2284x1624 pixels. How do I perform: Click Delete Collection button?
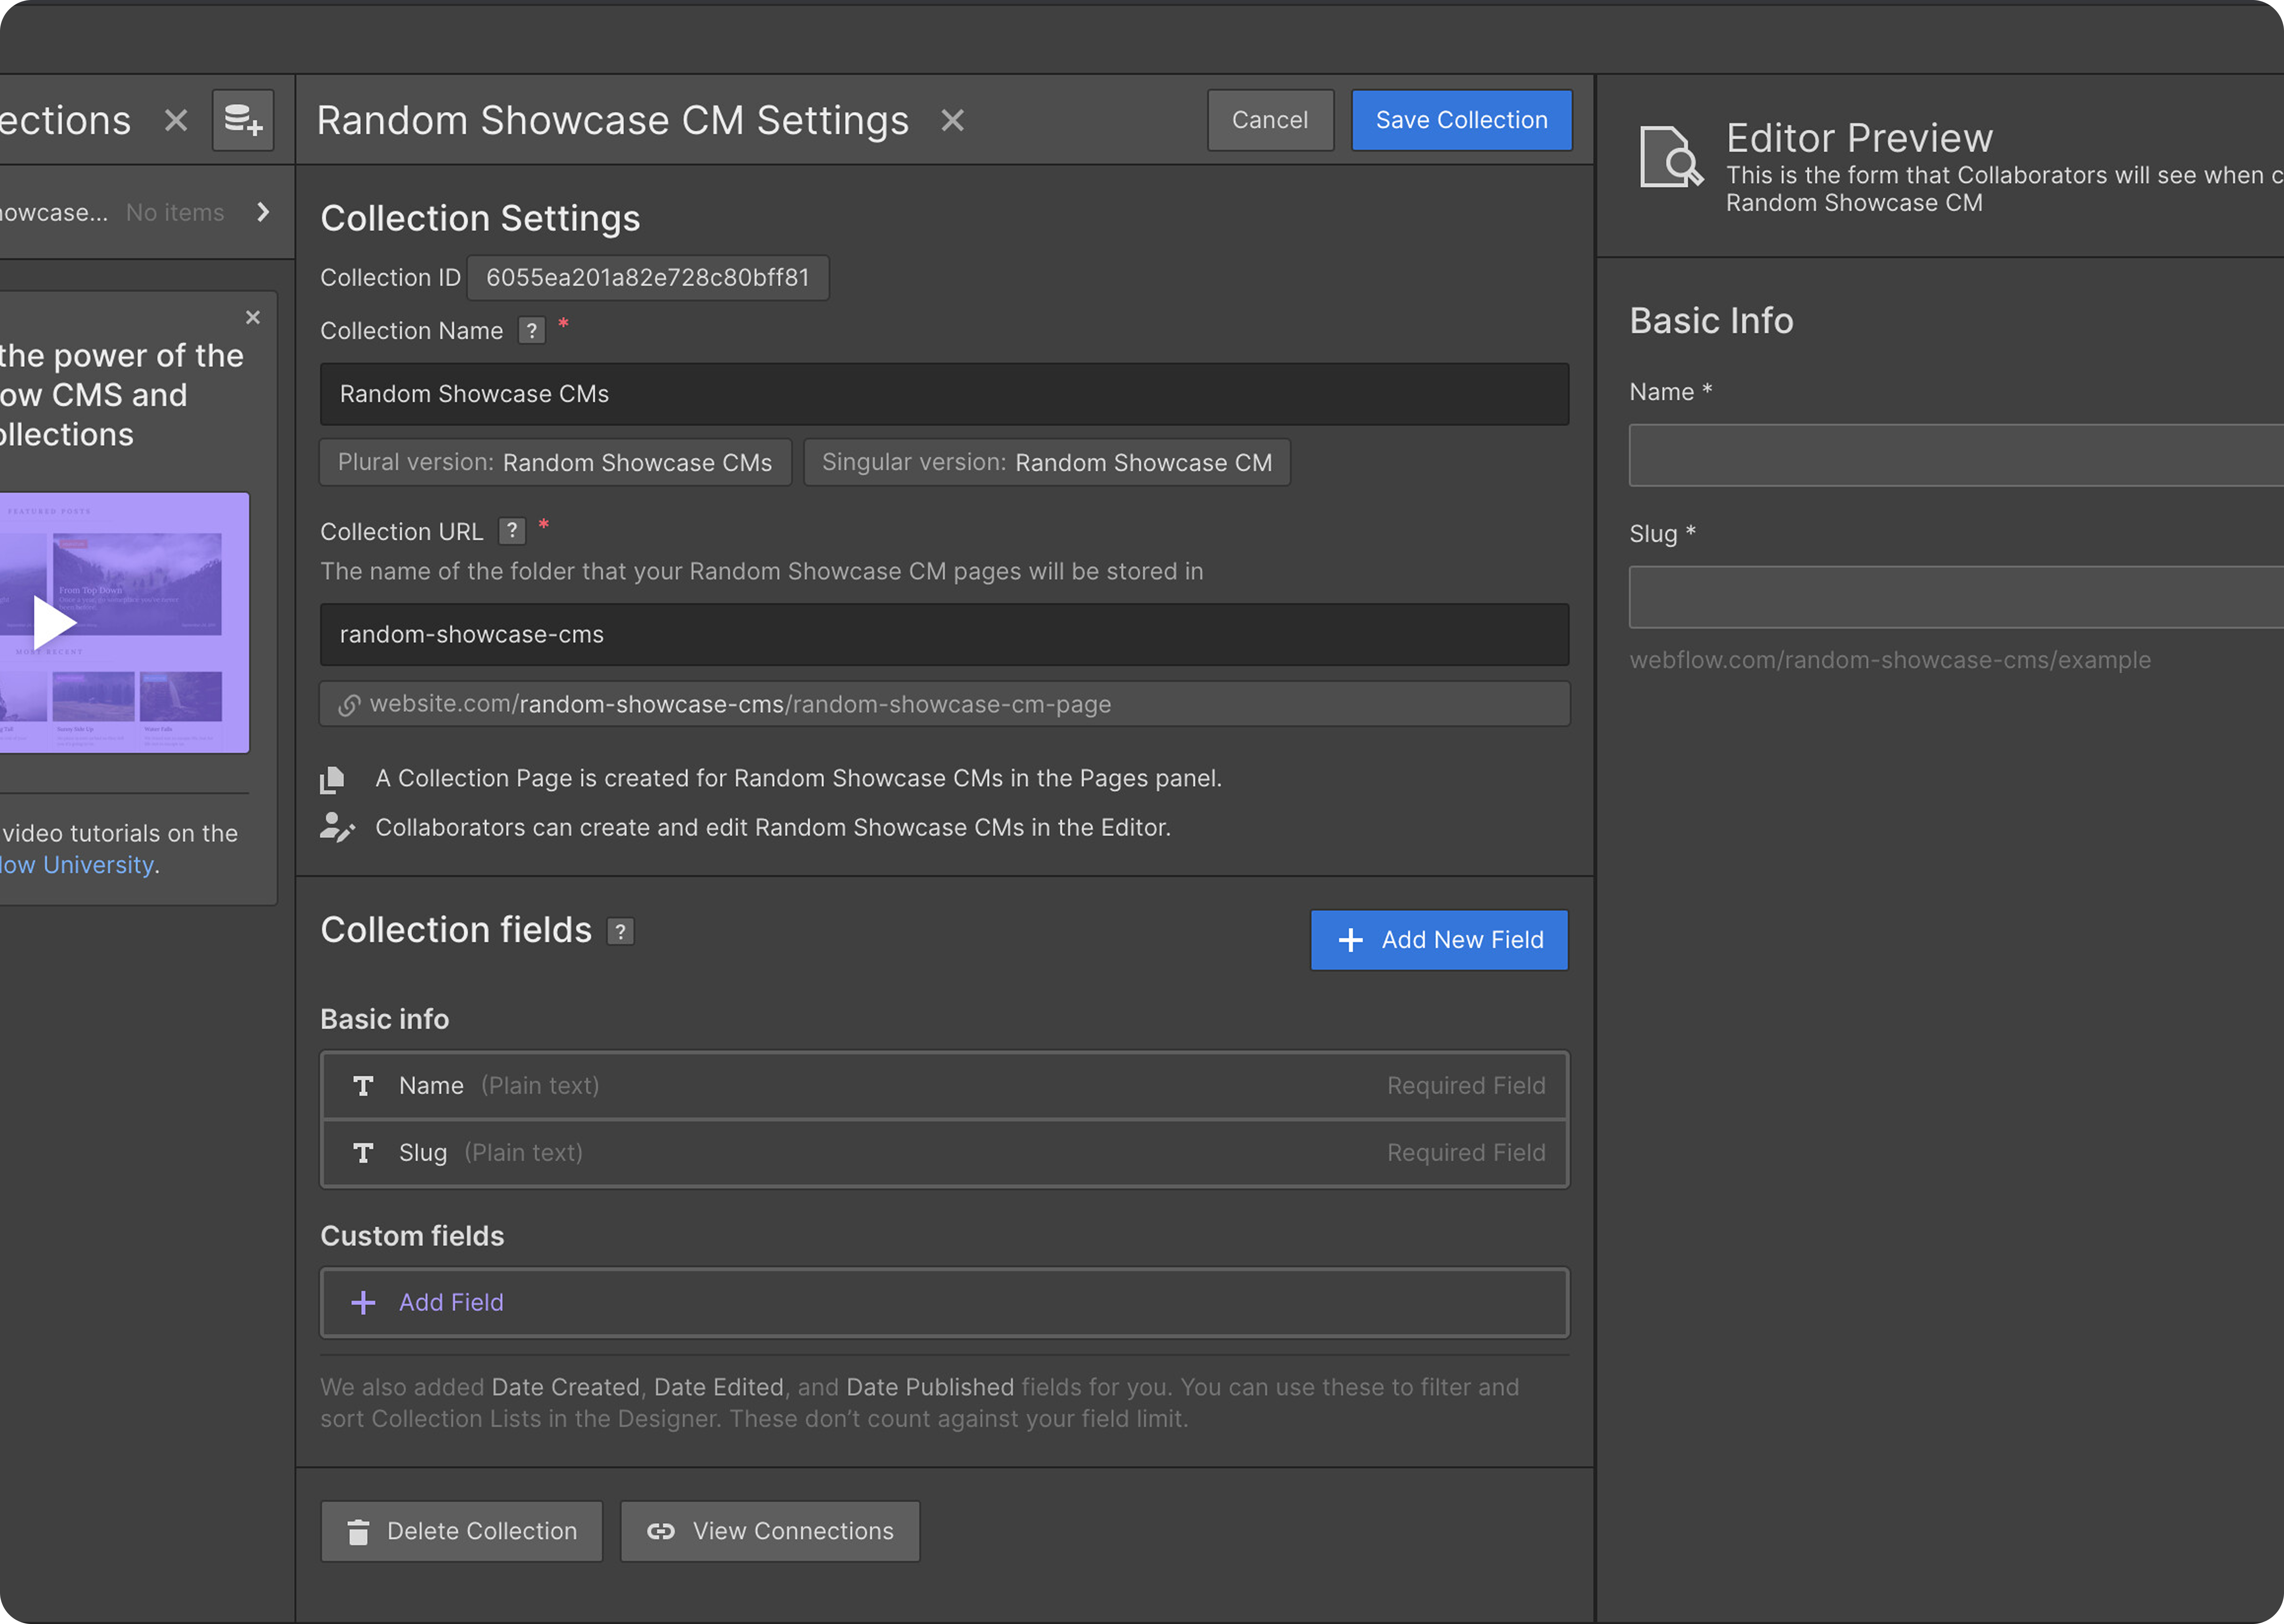(461, 1531)
